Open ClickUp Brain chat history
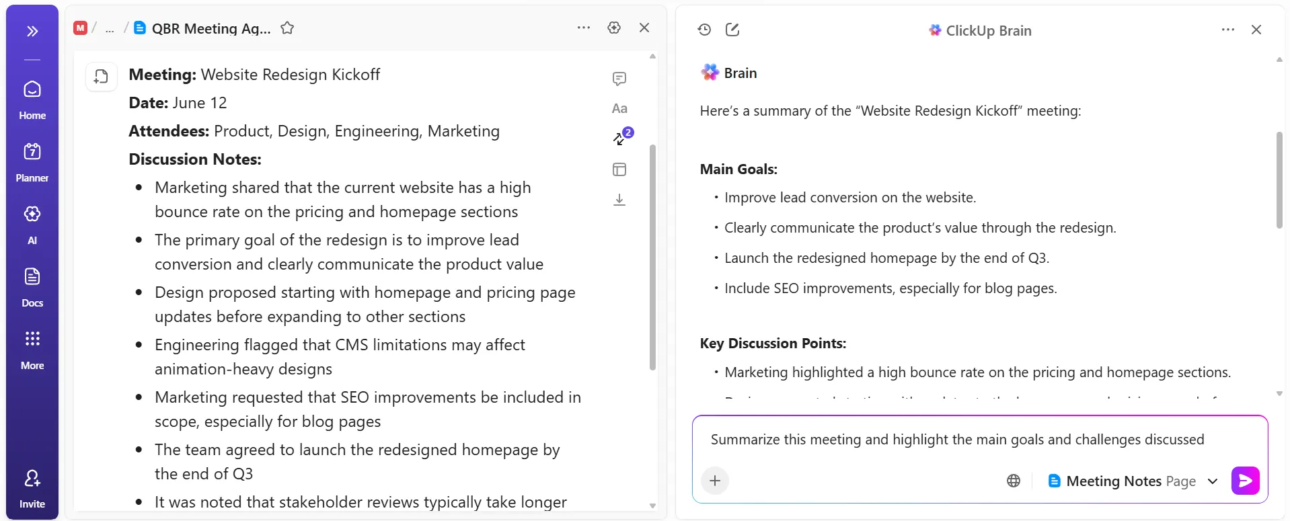Image resolution: width=1290 pixels, height=521 pixels. [x=704, y=30]
